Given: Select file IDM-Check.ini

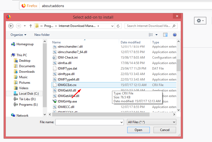Looking at the screenshot, I should 68,58.
